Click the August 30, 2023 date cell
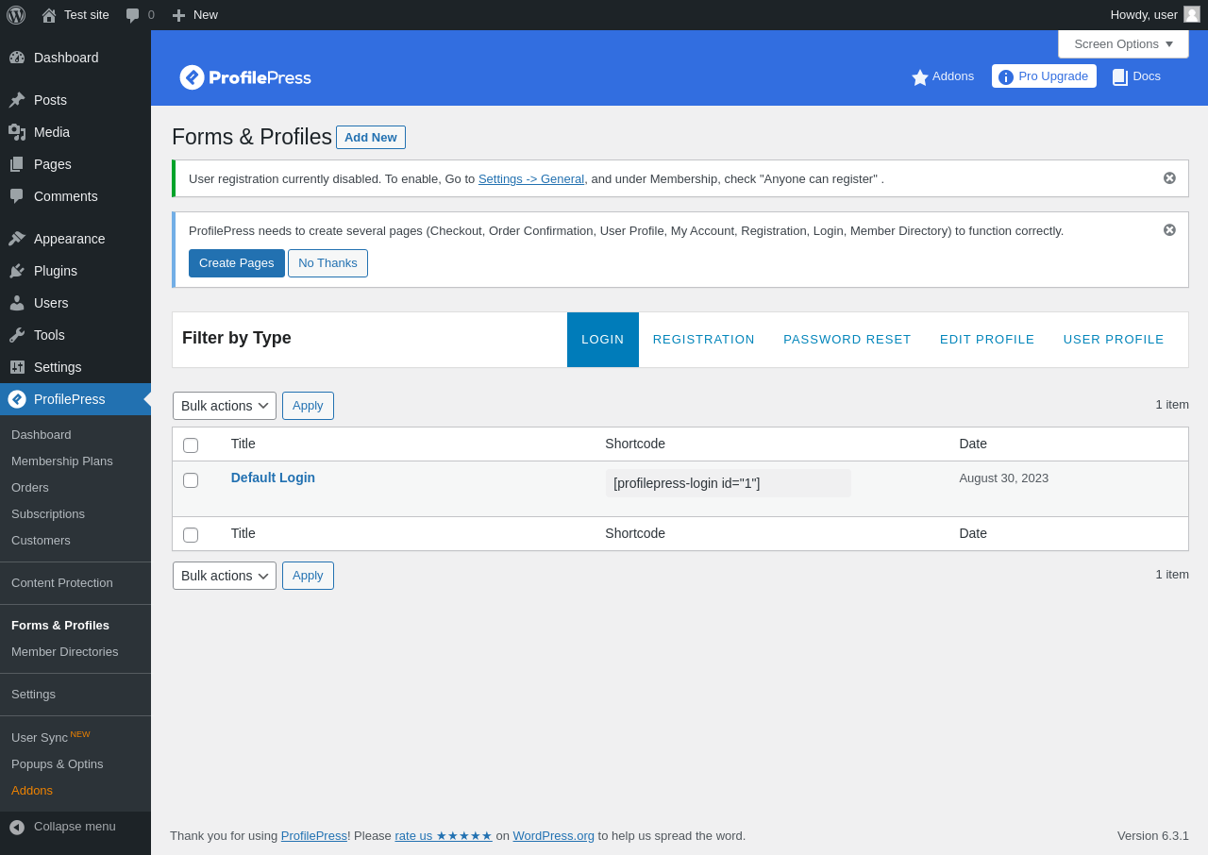 (x=1004, y=478)
